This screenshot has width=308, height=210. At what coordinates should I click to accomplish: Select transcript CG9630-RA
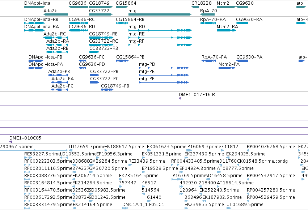coord(242,23)
